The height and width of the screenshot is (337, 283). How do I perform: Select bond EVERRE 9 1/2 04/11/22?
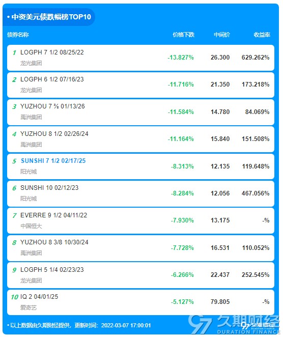click(54, 215)
